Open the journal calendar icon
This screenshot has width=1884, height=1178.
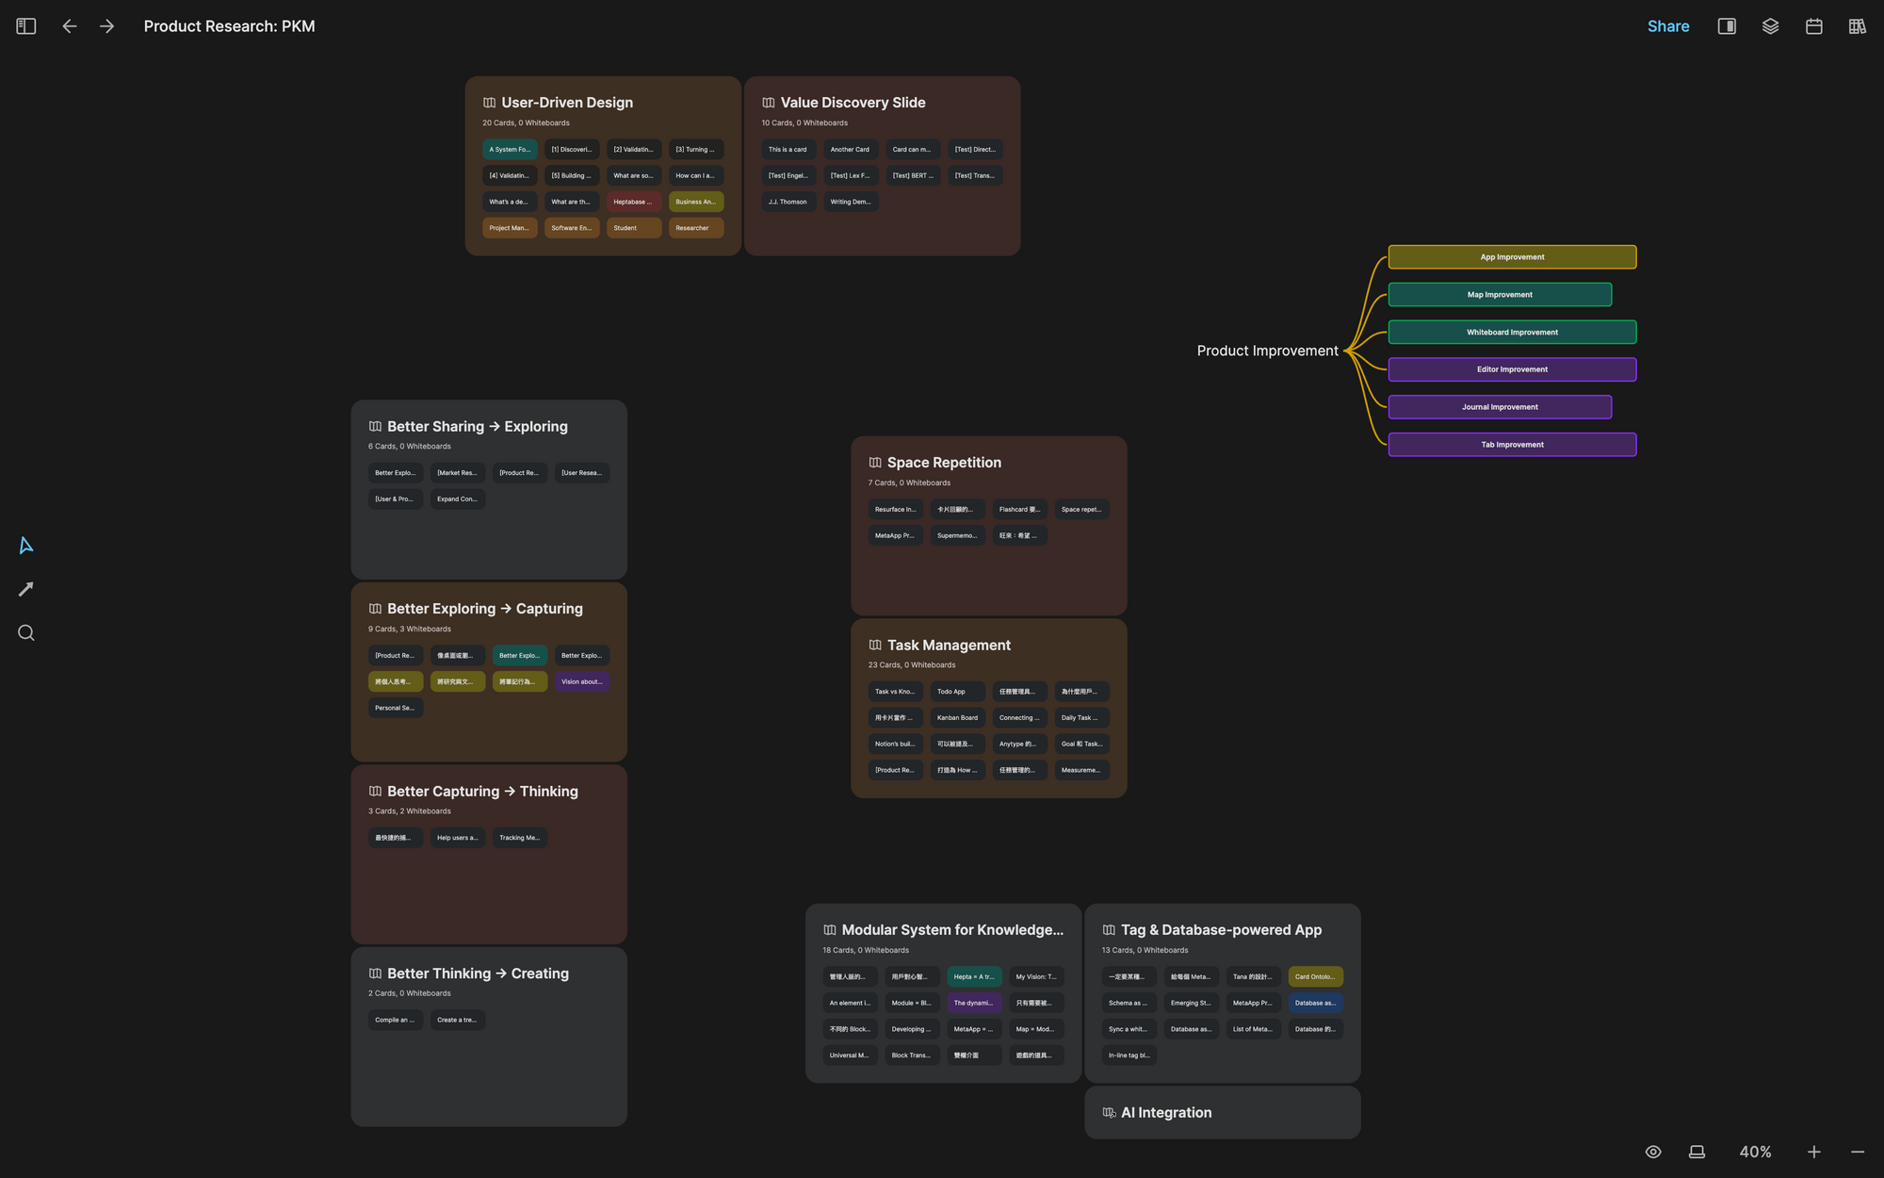tap(1813, 26)
